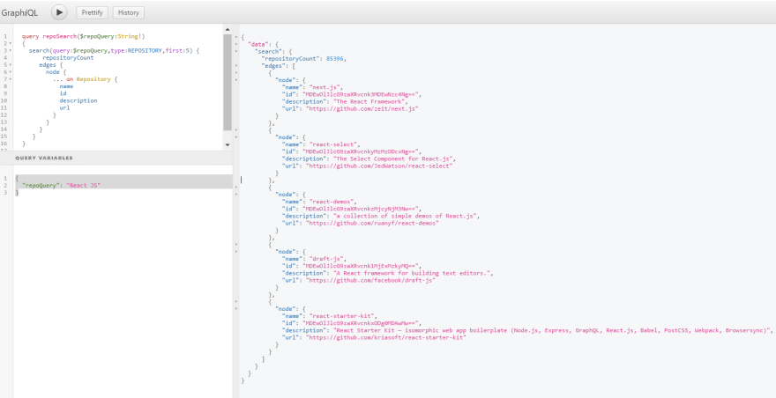Click the Select Component description text

point(393,158)
